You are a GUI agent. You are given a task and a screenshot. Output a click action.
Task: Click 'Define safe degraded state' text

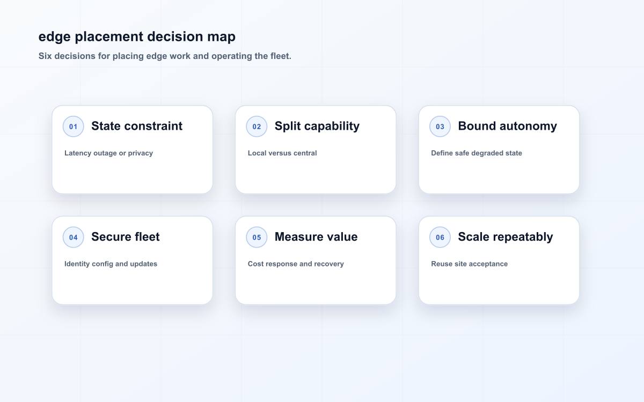point(477,153)
